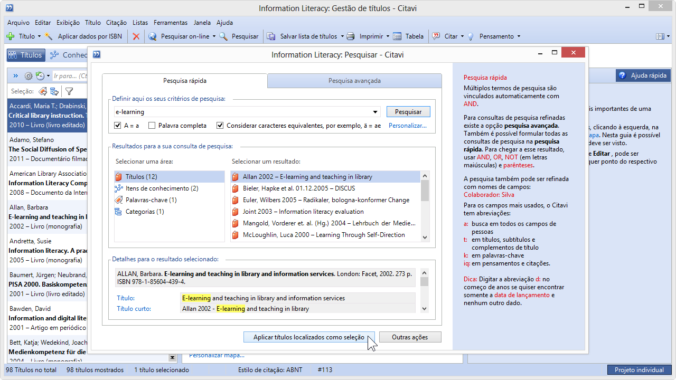676x380 pixels.
Task: Toggle the A = a checkbox
Action: (x=118, y=126)
